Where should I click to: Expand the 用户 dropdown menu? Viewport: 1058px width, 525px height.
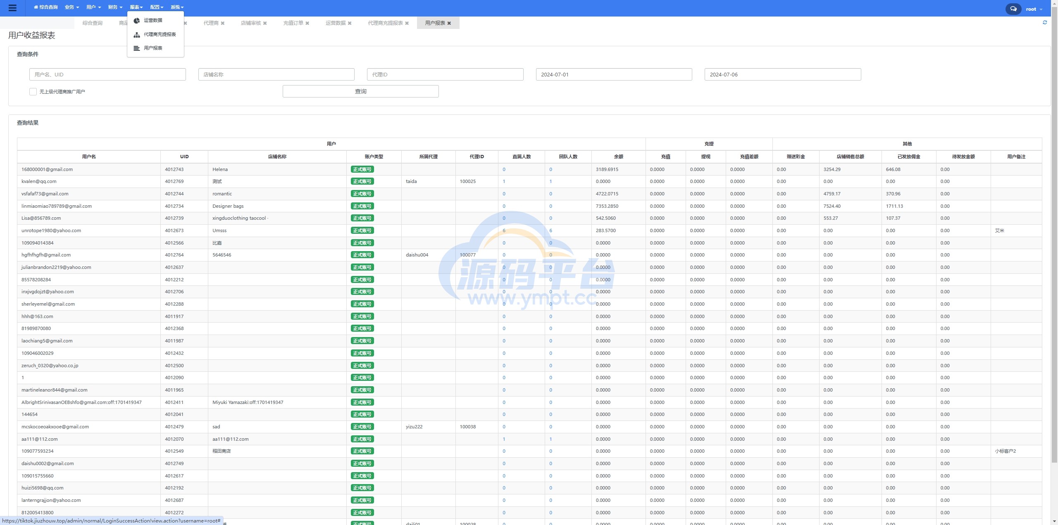tap(93, 7)
